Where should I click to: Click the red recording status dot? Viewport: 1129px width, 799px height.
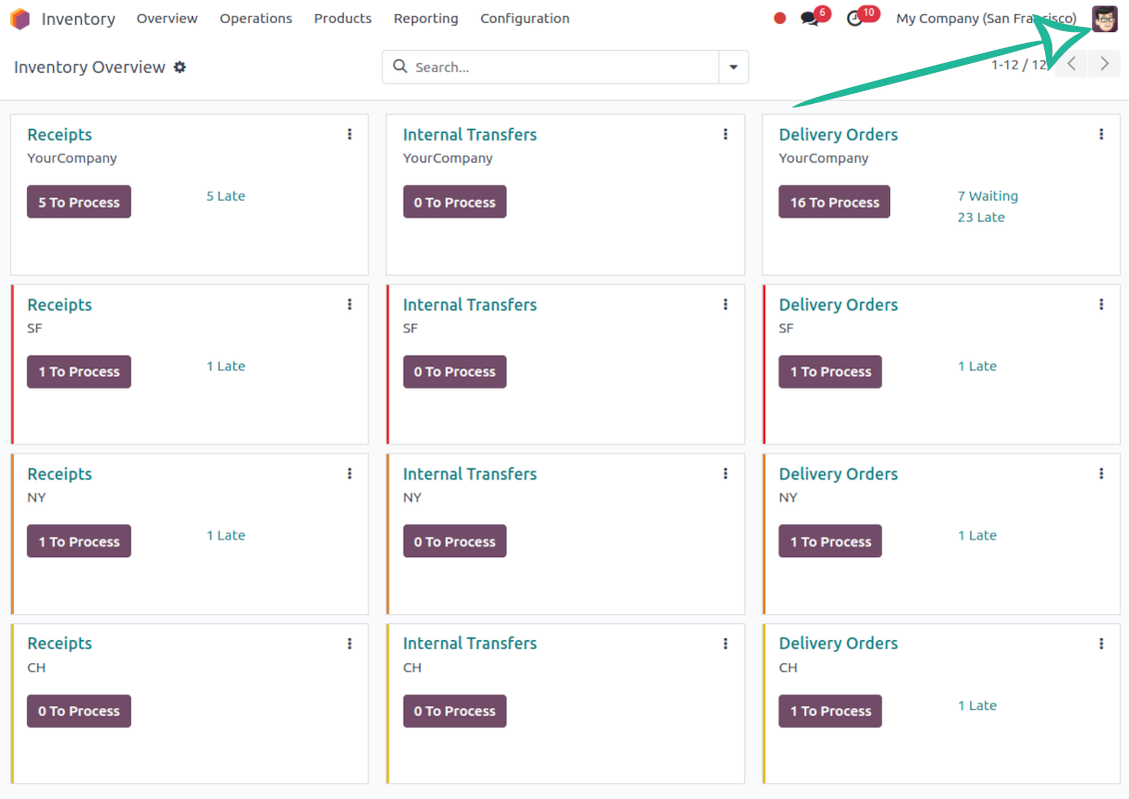click(x=779, y=18)
